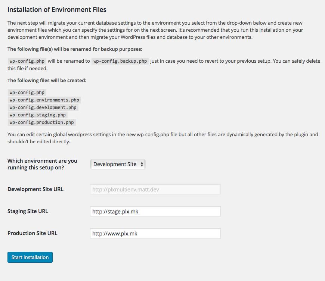Click the disabled Development Site URL field

point(155,190)
